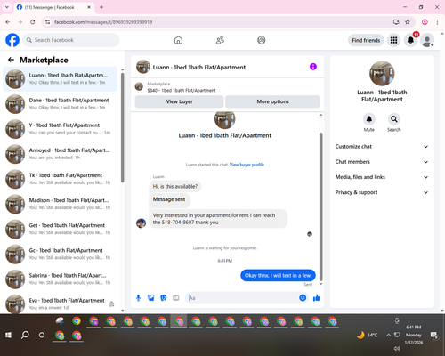Click the listing thumbnail in right panel
Screen dimensions: 445x356
[382, 74]
